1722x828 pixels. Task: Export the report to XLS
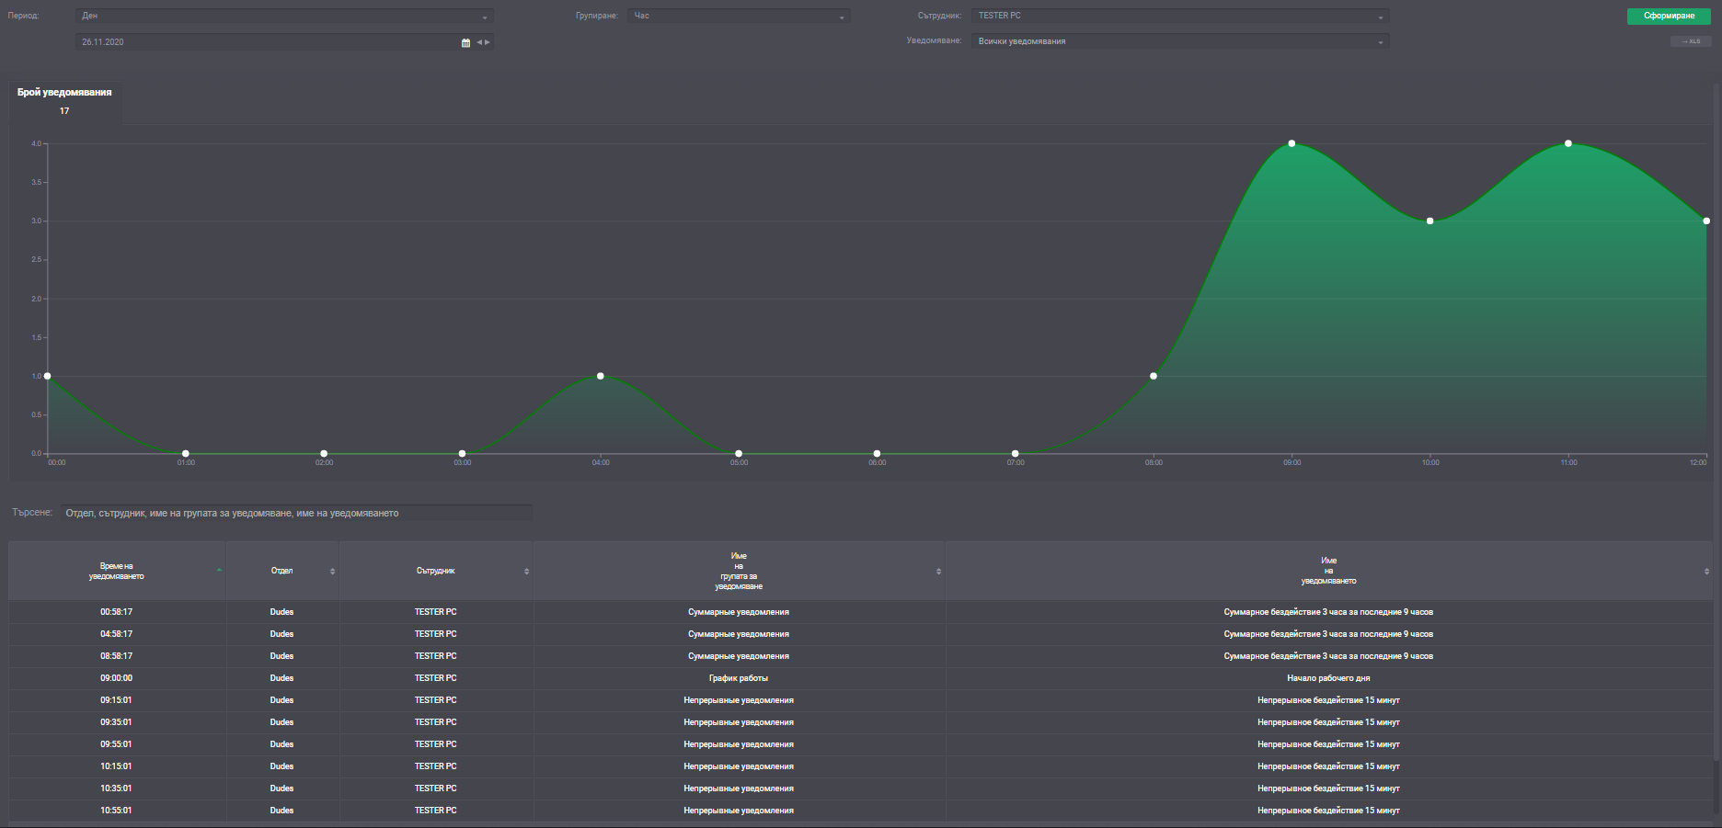1691,41
